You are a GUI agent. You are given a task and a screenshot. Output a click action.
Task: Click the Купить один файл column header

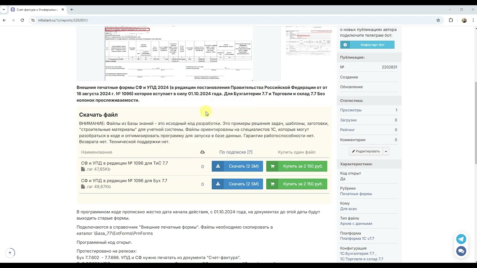point(297,152)
